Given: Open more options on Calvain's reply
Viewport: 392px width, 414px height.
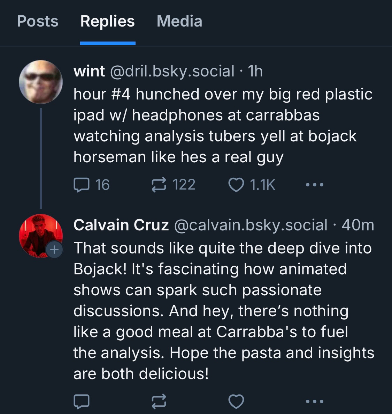Looking at the screenshot, I should pos(314,401).
